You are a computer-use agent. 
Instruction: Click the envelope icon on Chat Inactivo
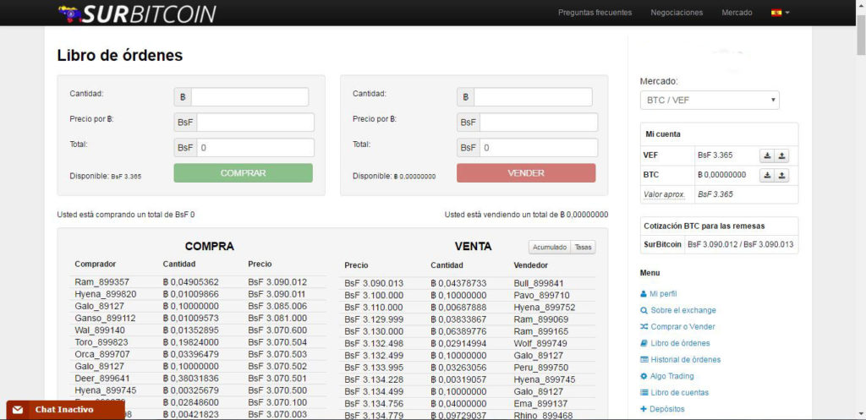(18, 410)
